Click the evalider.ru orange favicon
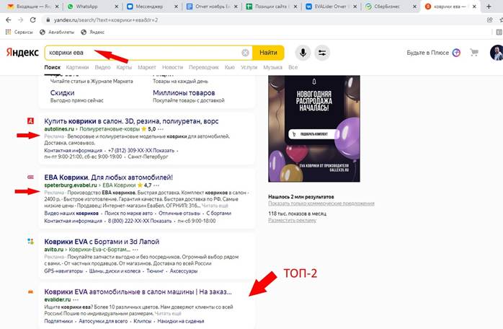The height and width of the screenshot is (329, 503). (x=30, y=291)
